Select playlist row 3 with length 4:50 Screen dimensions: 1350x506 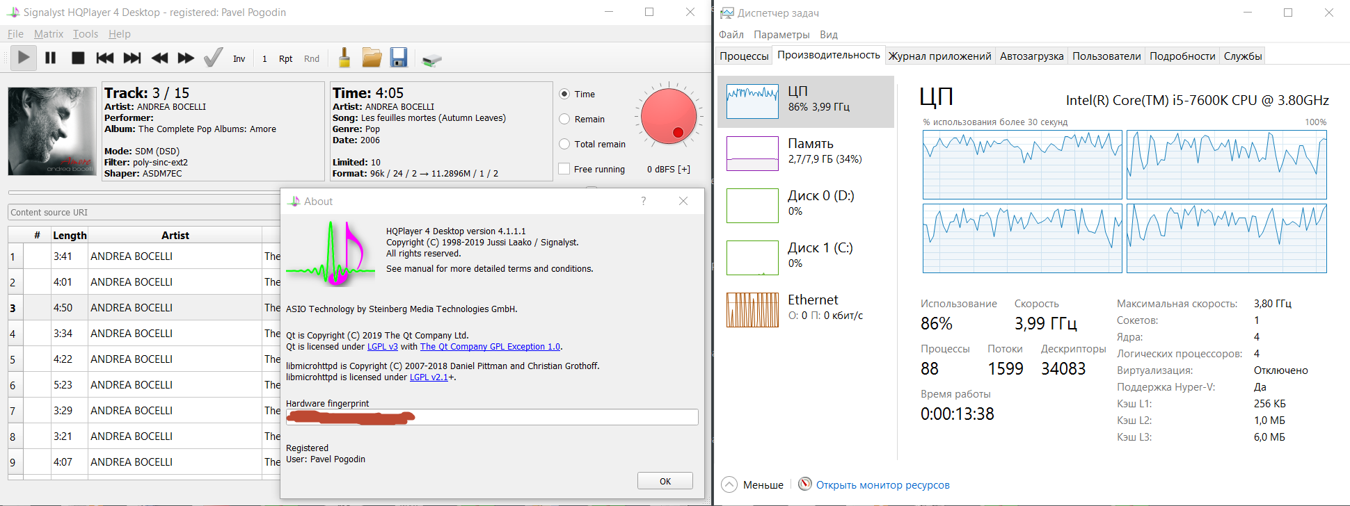[145, 307]
